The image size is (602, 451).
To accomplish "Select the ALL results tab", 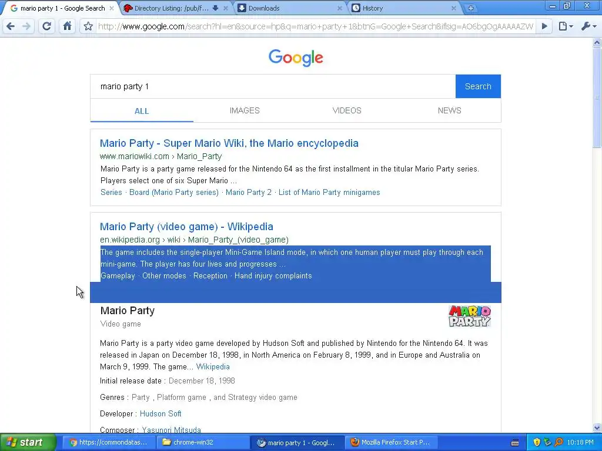I will coord(142,111).
